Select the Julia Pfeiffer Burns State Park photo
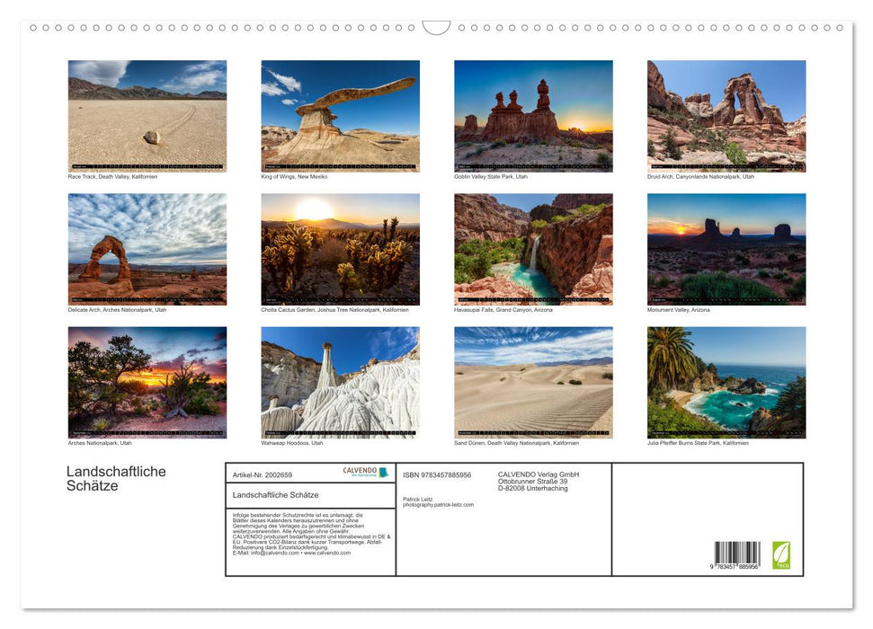This screenshot has width=873, height=629. [726, 382]
